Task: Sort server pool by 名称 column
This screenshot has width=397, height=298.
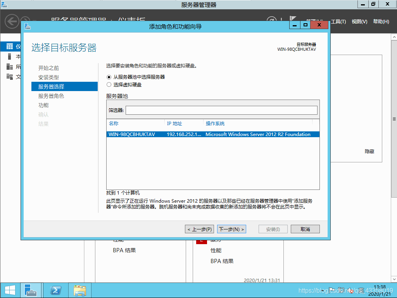Action: (114, 124)
